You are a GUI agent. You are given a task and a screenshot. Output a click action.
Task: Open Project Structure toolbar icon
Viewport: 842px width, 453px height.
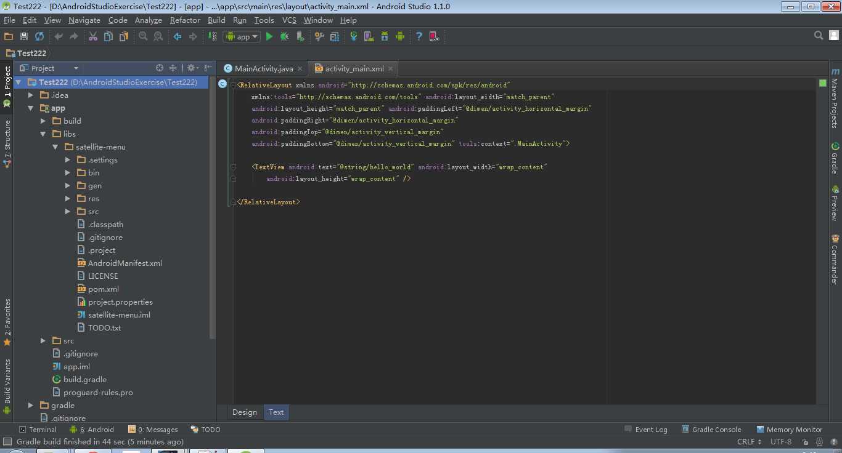click(335, 36)
